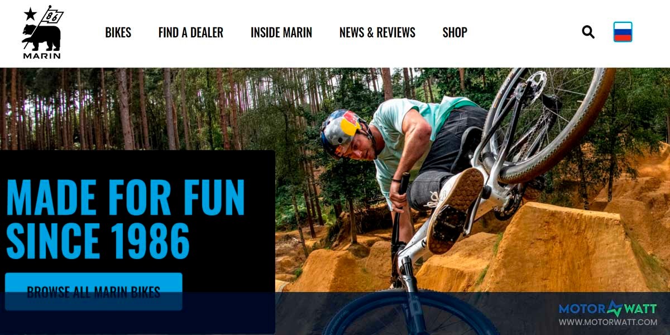Image resolution: width=670 pixels, height=335 pixels.
Task: Open the BIKES menu
Action: (118, 32)
